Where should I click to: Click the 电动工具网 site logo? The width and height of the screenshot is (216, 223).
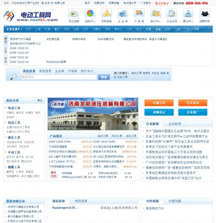[31, 16]
